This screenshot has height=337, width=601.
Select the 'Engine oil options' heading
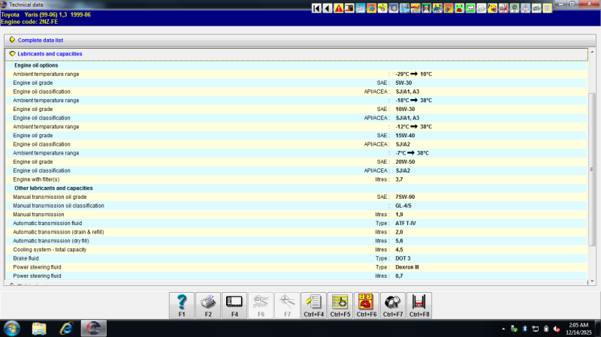36,65
